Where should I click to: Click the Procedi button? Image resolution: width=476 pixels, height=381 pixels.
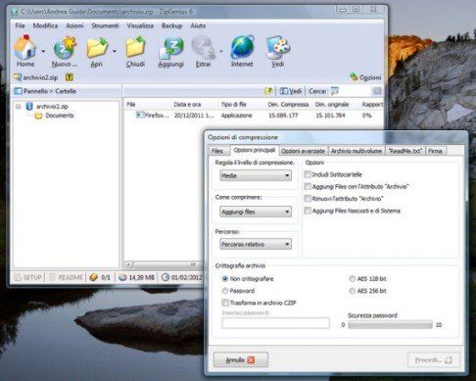click(x=434, y=359)
